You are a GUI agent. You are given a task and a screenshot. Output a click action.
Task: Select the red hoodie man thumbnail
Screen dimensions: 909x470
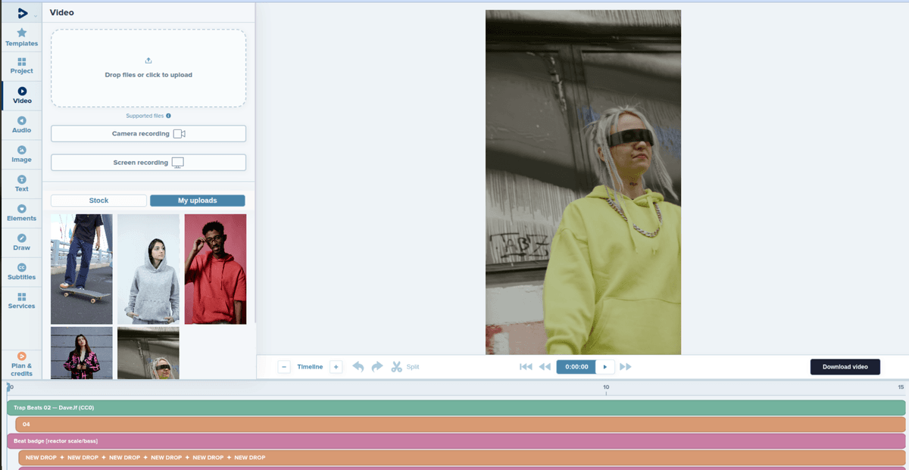pos(215,269)
